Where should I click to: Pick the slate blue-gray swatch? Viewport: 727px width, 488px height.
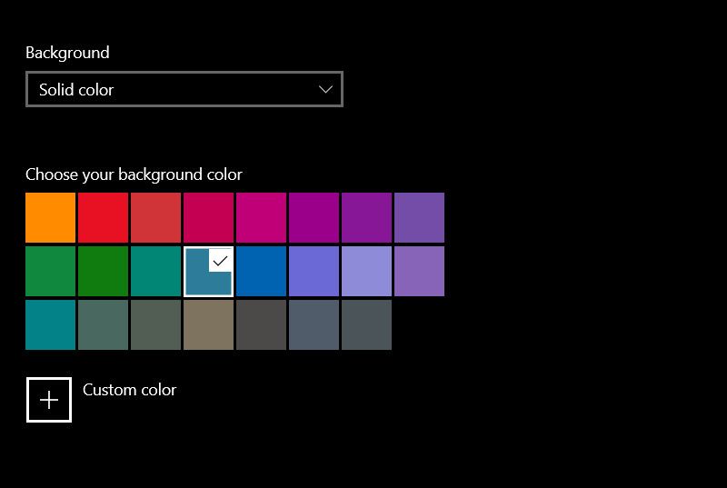pyautogui.click(x=314, y=324)
